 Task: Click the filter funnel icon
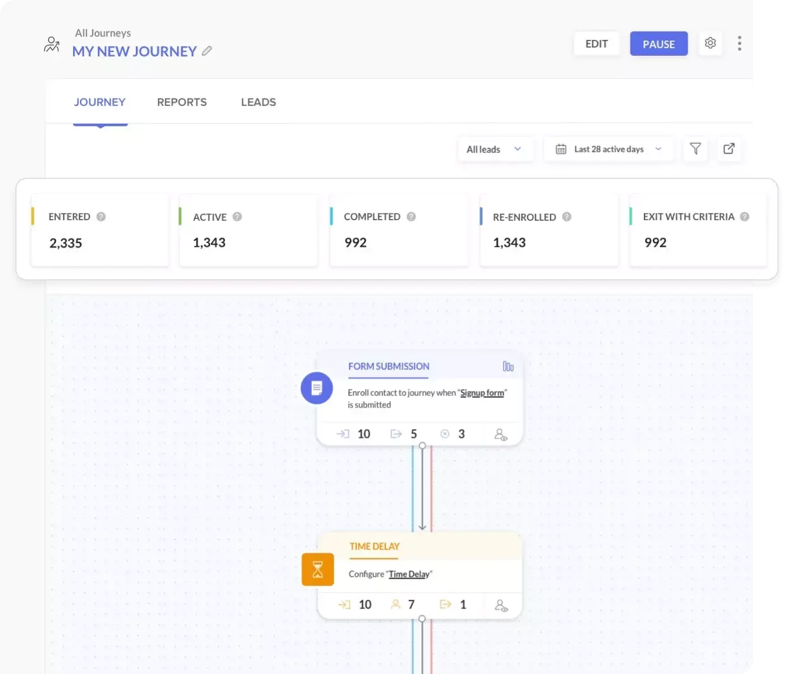(695, 149)
